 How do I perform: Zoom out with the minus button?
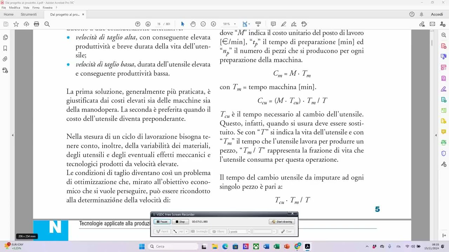tap(203, 24)
